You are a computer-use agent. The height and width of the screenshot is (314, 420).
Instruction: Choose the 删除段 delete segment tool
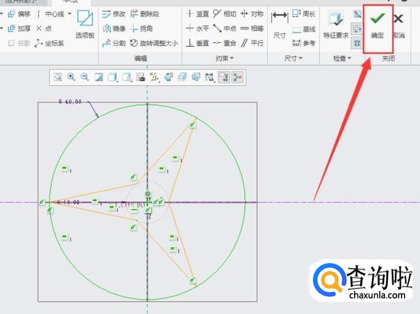[x=143, y=14]
